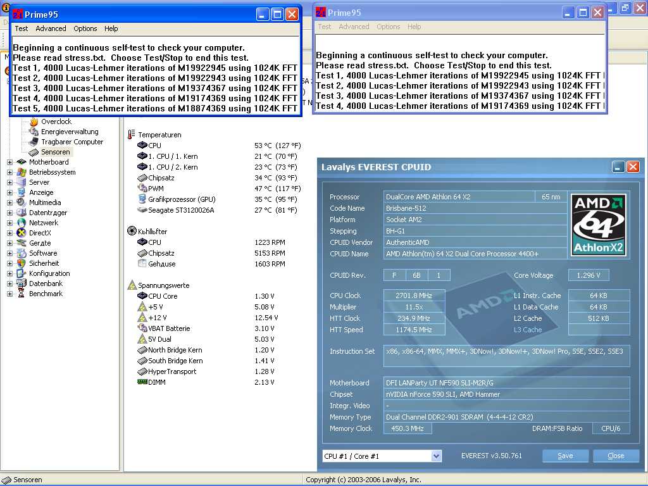Click the DIMM memory module icon

point(142,382)
